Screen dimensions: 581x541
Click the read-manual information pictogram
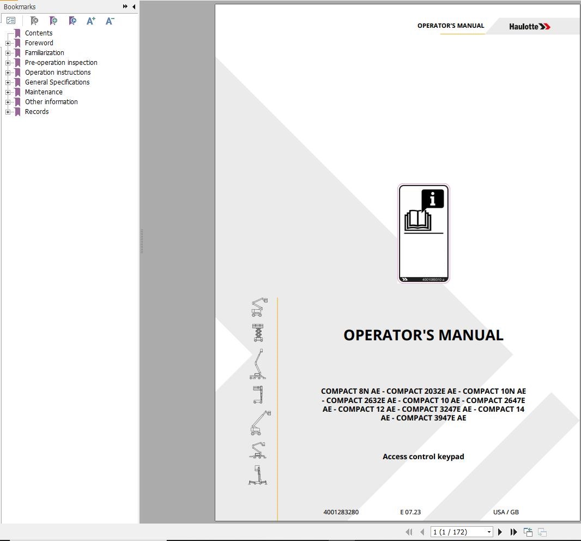pos(423,233)
